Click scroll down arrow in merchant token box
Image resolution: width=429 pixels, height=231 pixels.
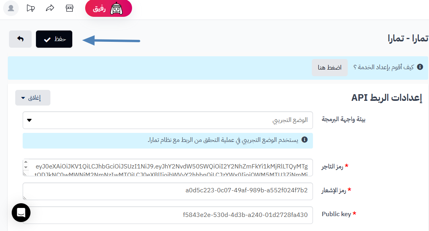pyautogui.click(x=26, y=167)
